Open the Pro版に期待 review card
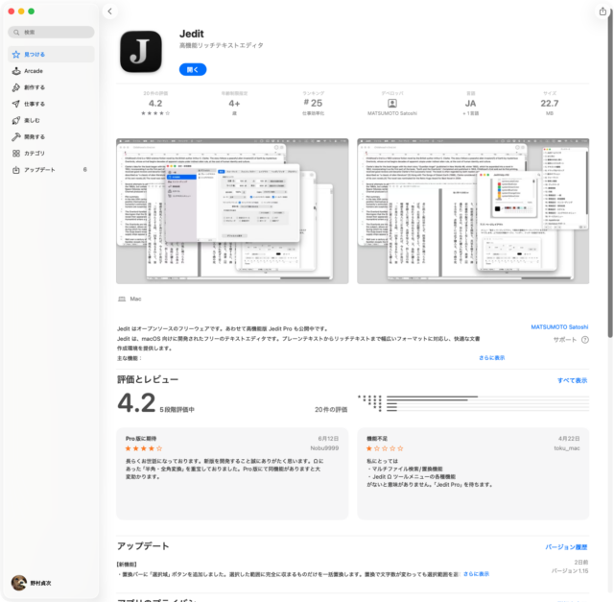614x602 pixels. [x=232, y=473]
